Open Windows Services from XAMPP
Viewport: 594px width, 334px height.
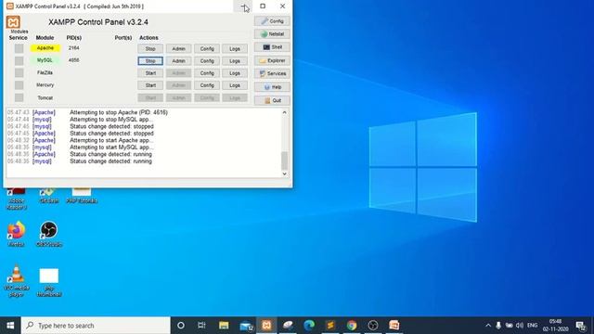272,73
